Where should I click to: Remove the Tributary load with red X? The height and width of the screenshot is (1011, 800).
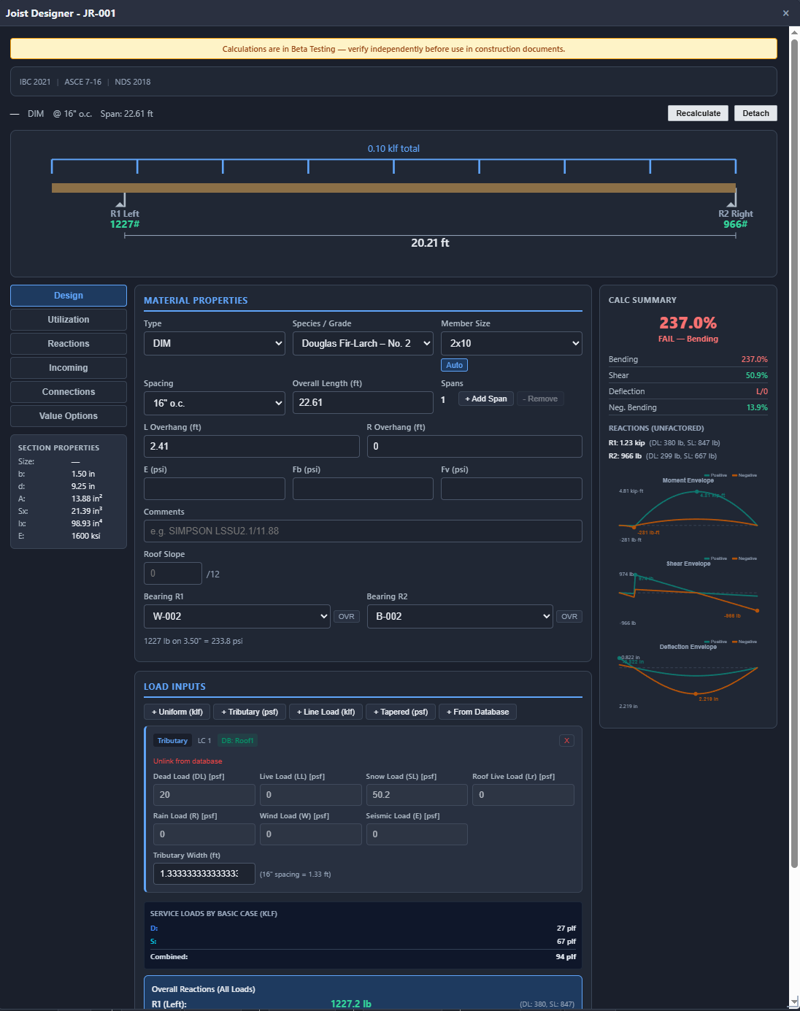pyautogui.click(x=566, y=740)
